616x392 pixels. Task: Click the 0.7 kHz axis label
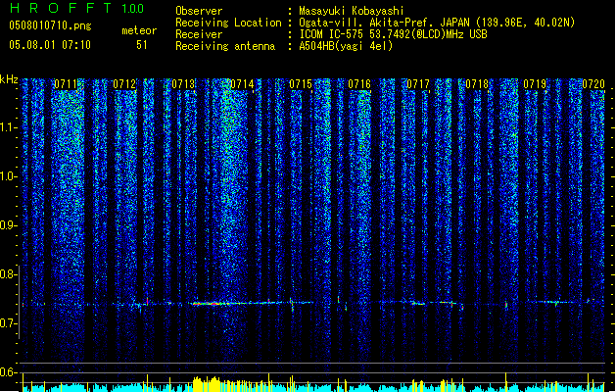coord(9,323)
